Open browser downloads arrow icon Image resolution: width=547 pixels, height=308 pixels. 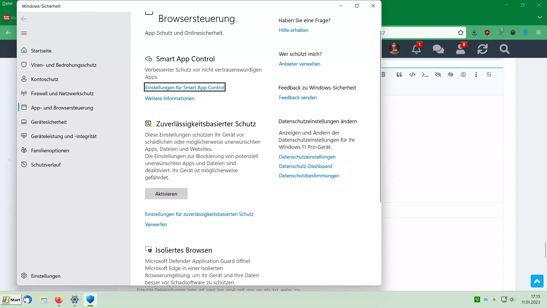[474, 33]
